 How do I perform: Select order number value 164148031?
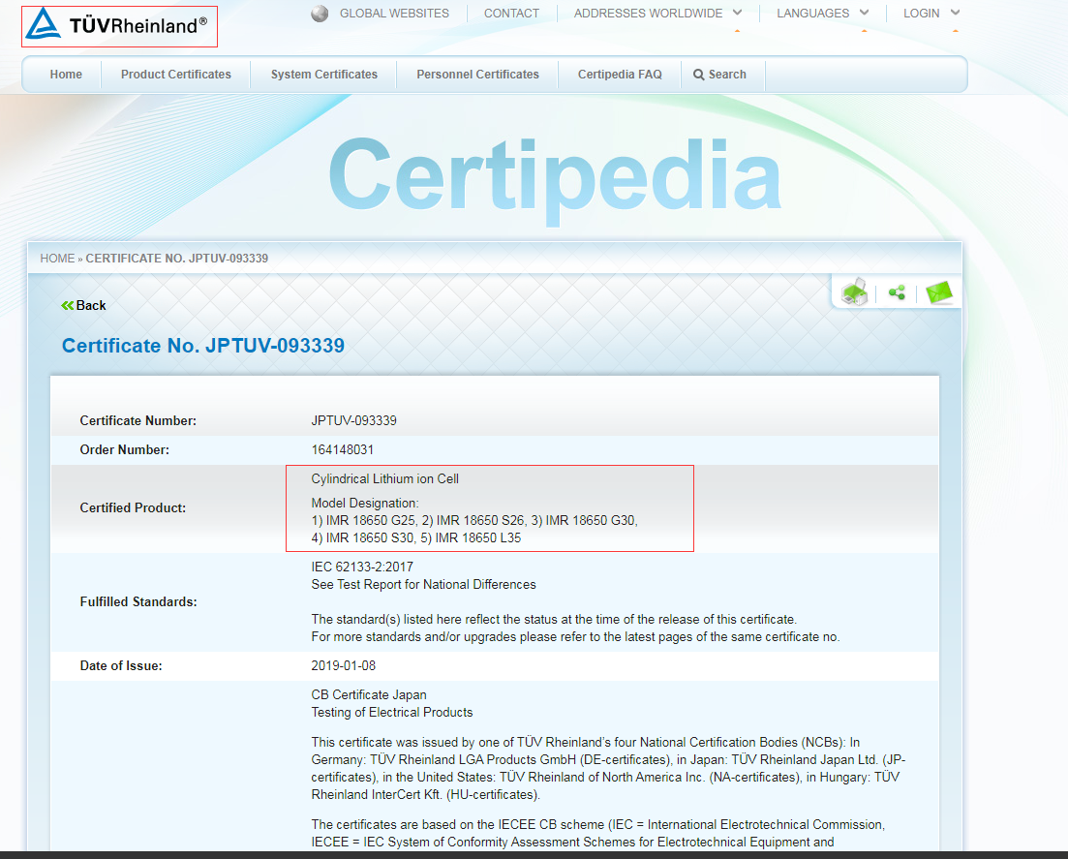click(343, 449)
